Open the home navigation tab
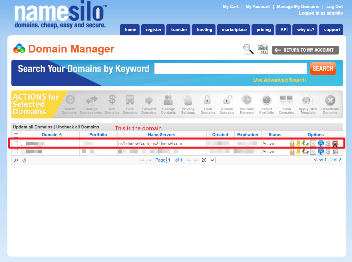 (130, 30)
